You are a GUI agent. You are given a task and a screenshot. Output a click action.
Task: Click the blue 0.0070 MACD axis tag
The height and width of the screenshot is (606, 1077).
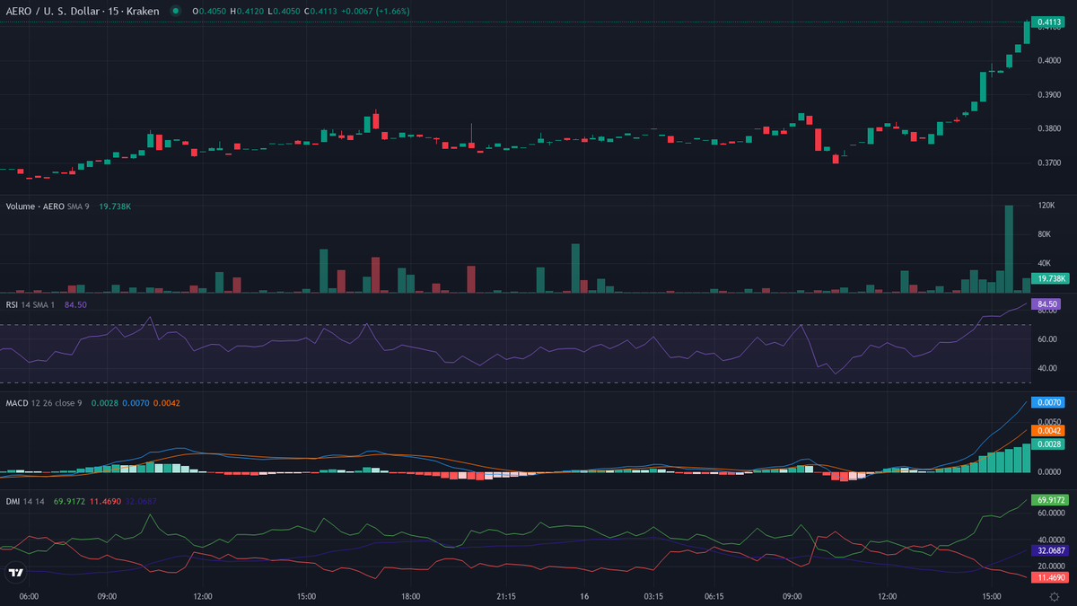pyautogui.click(x=1048, y=403)
